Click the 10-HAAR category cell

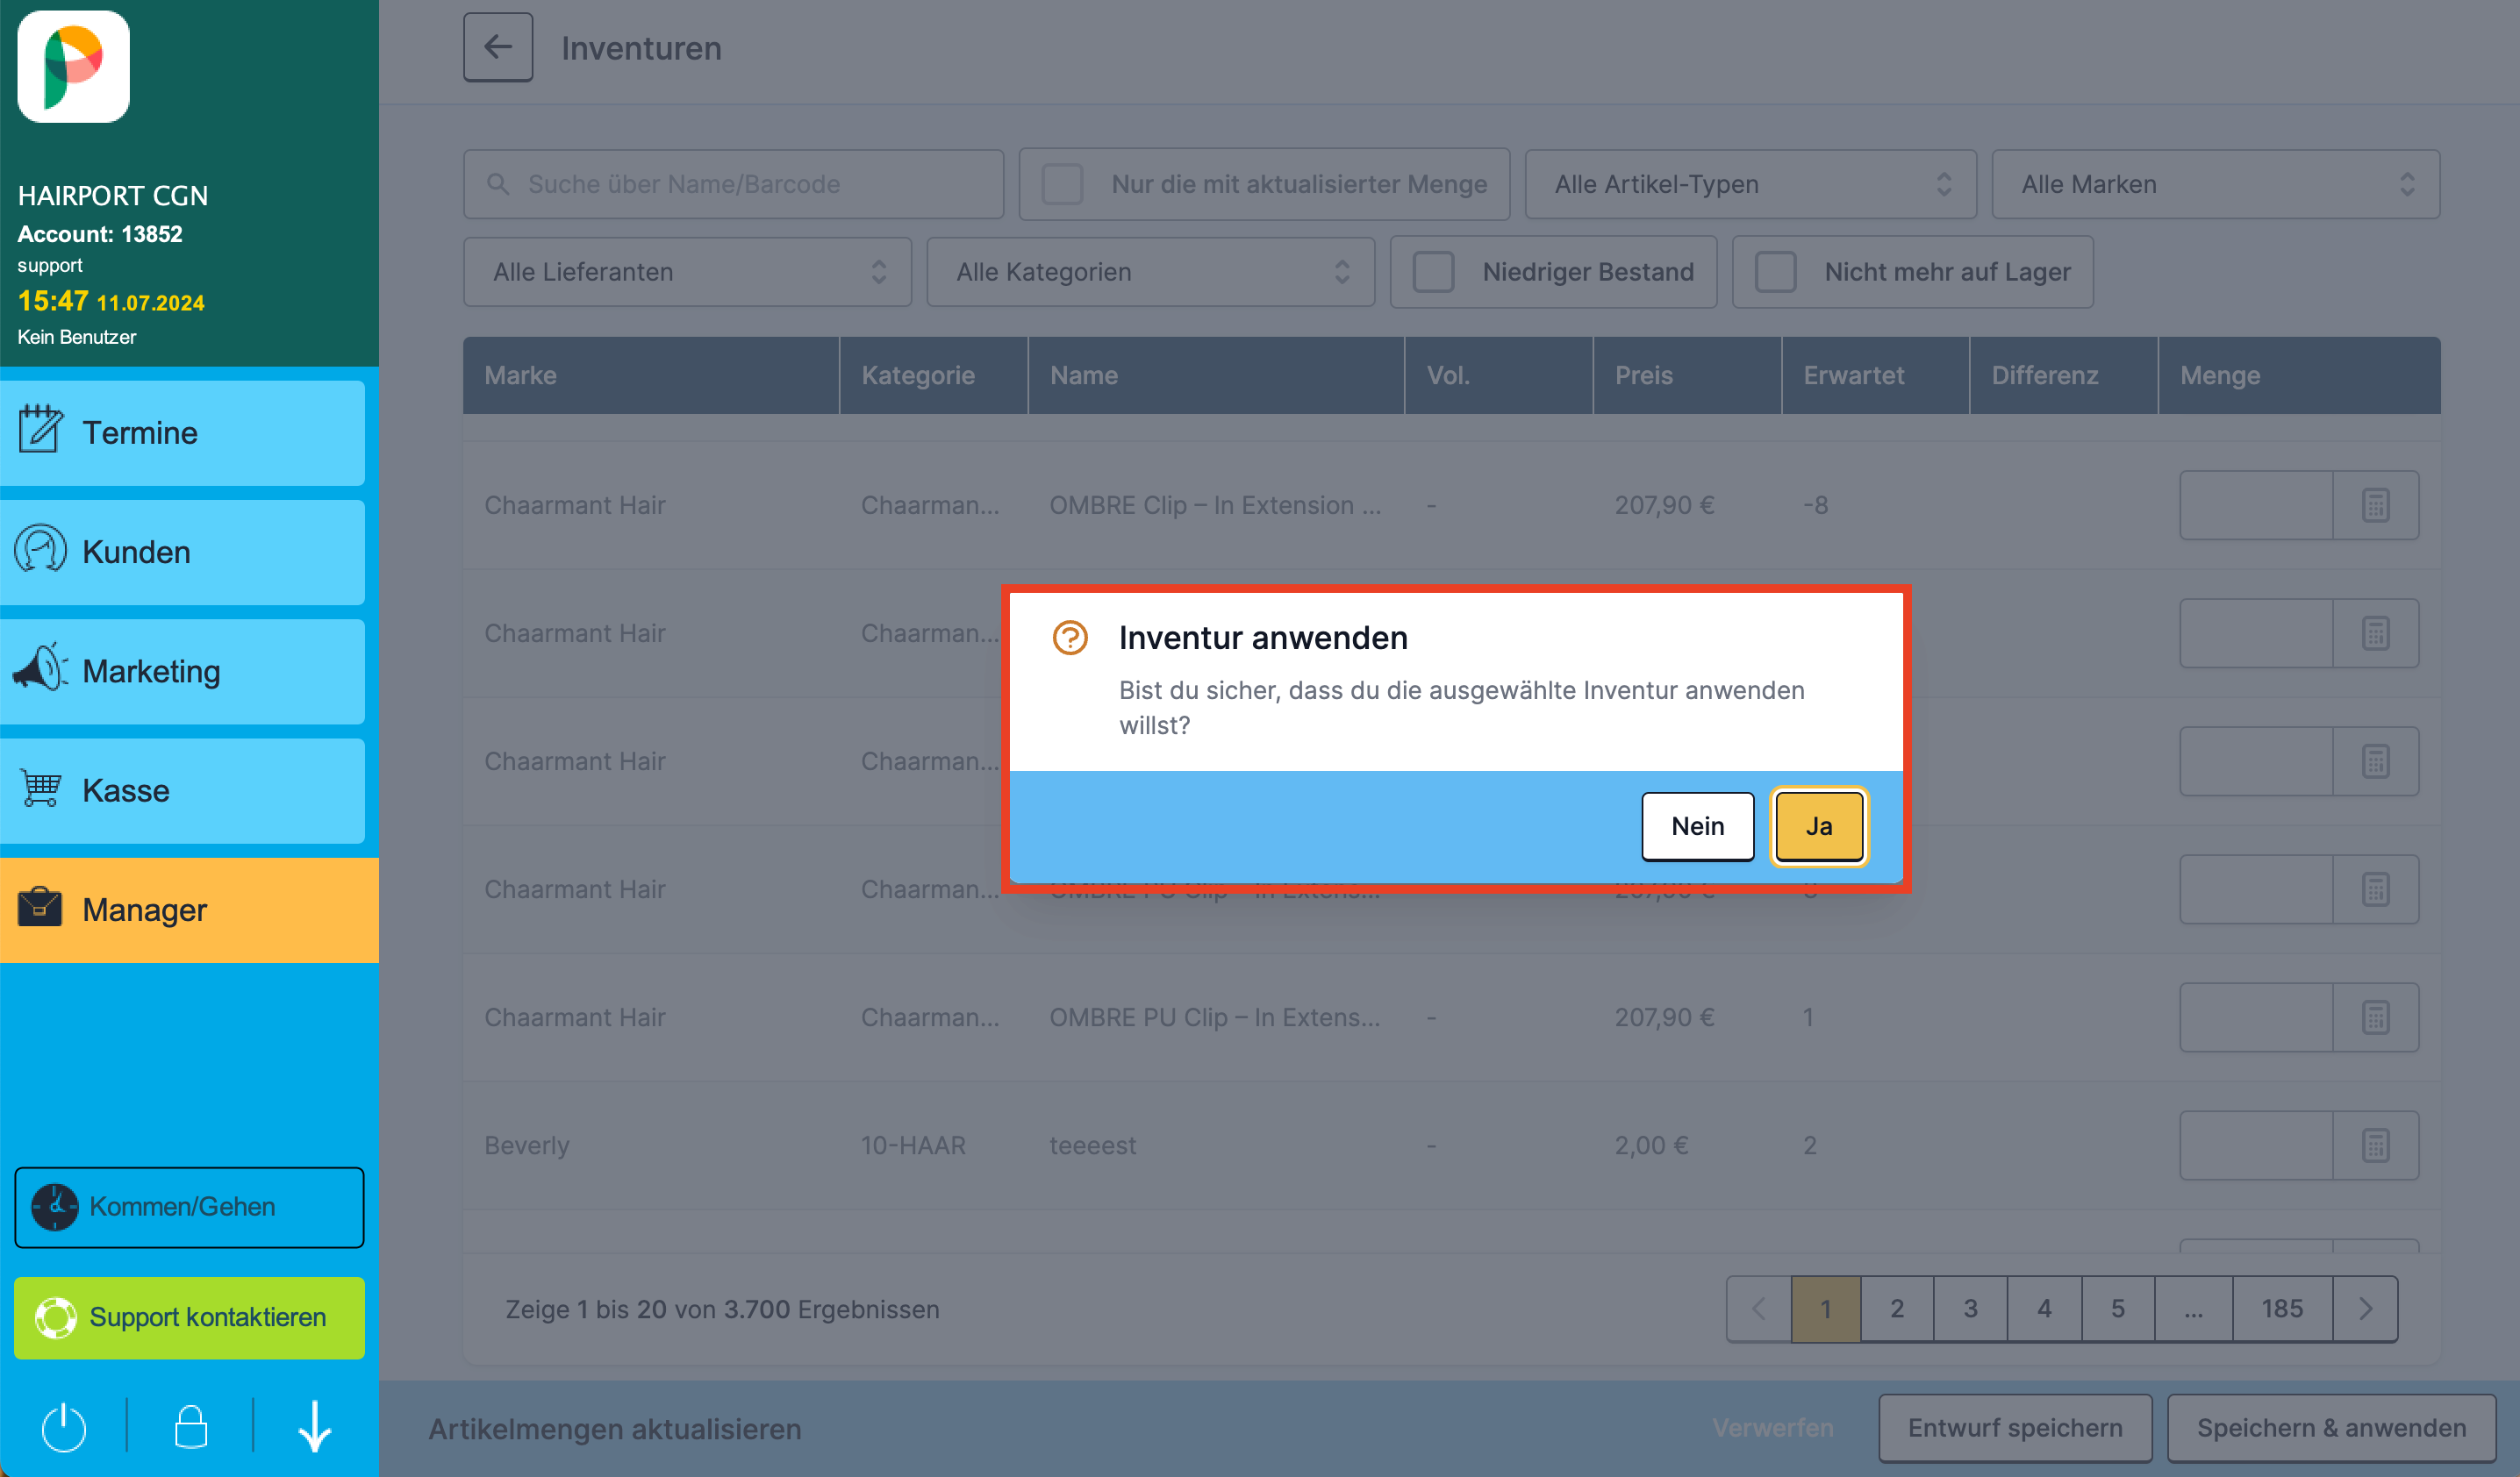coord(913,1145)
